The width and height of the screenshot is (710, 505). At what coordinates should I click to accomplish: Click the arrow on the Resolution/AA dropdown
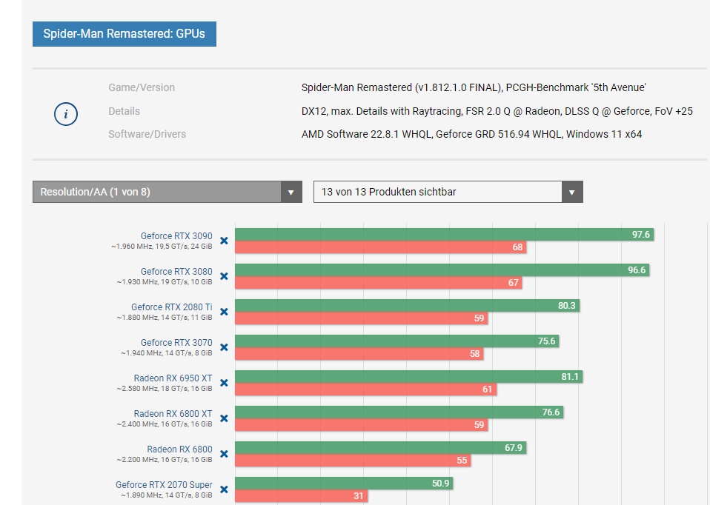coord(291,192)
